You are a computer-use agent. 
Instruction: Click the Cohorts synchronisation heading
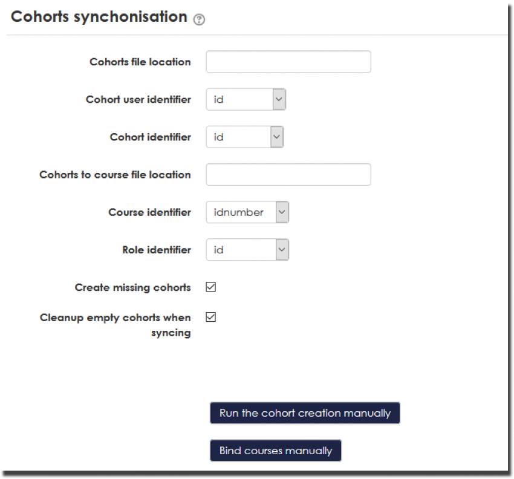tap(99, 17)
